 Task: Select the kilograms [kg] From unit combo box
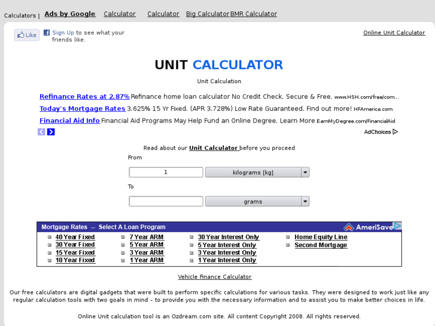point(257,172)
